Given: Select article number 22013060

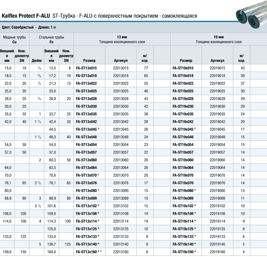Looking at the screenshot, I should pos(121,160).
